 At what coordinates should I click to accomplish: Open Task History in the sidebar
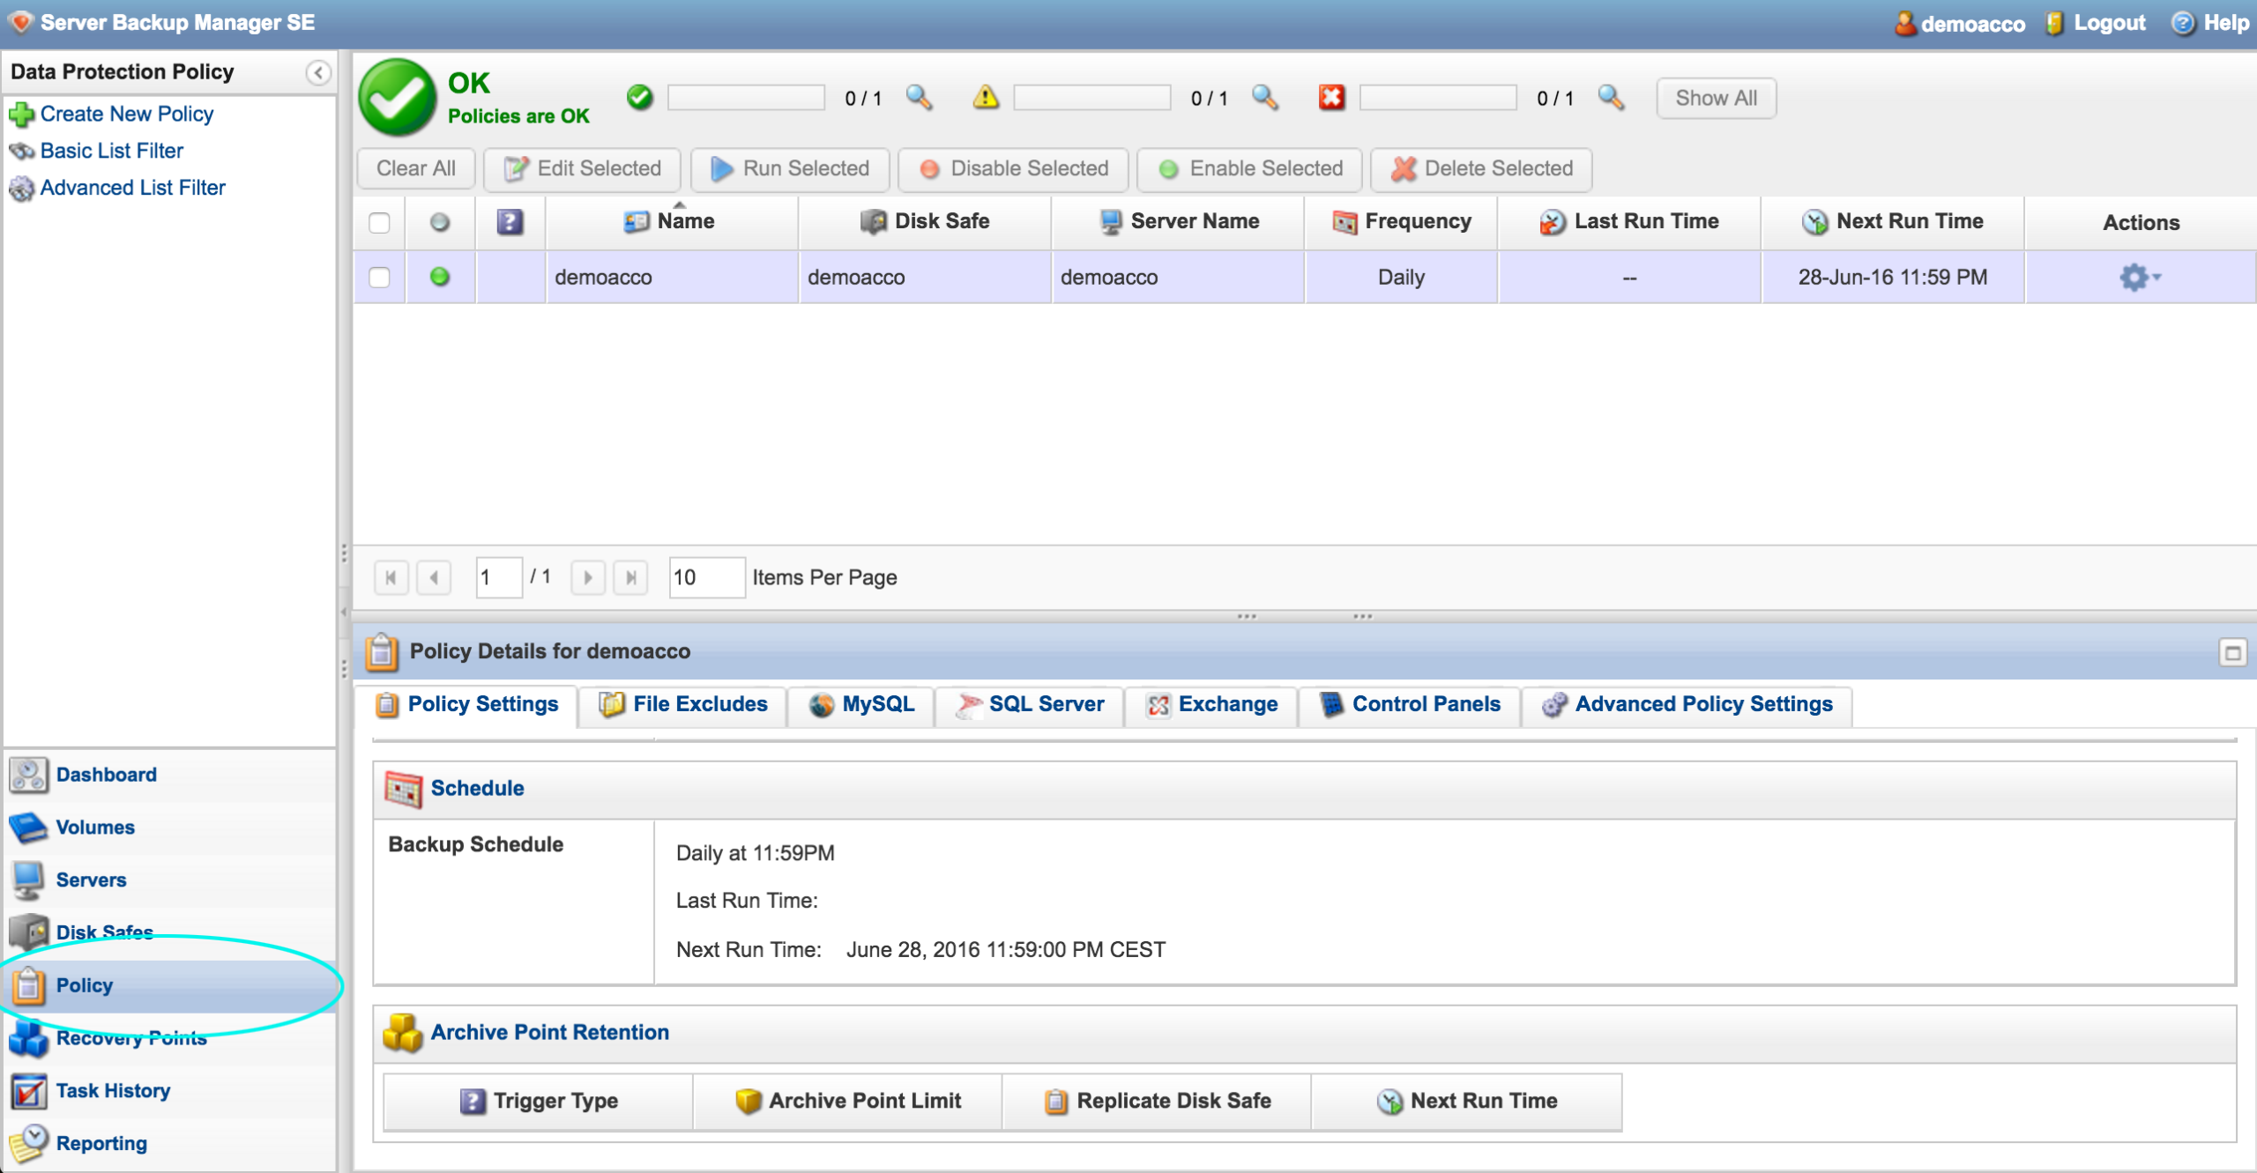pyautogui.click(x=113, y=1090)
